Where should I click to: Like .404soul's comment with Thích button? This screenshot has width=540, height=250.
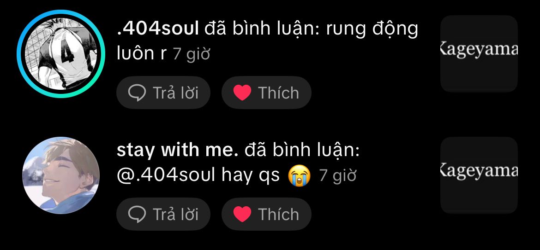pyautogui.click(x=267, y=93)
